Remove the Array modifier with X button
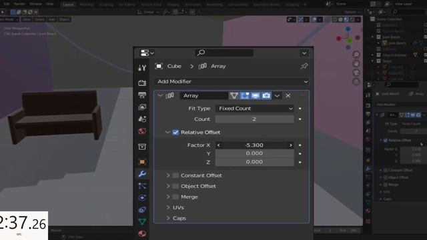The image size is (427, 240). (288, 95)
